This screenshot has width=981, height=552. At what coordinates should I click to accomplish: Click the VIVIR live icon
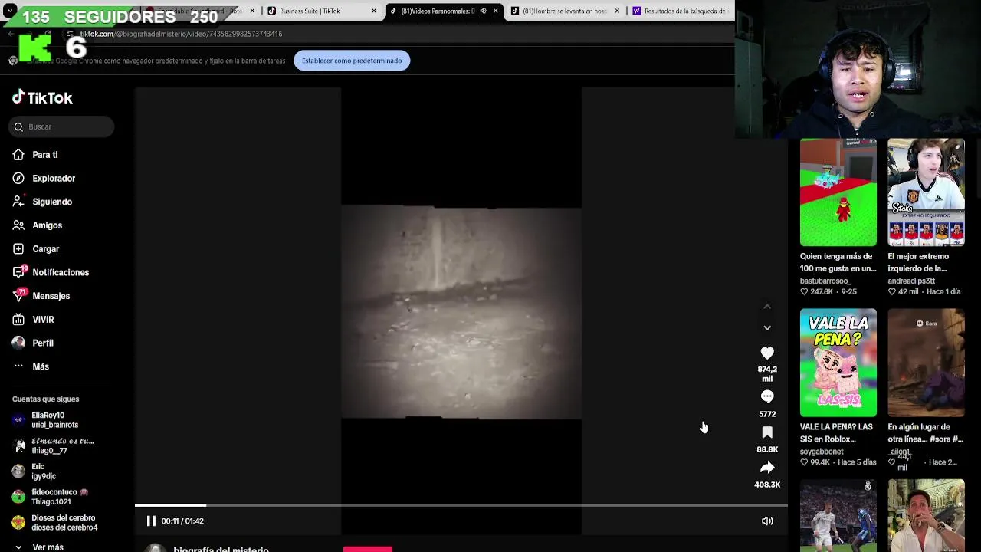[18, 319]
